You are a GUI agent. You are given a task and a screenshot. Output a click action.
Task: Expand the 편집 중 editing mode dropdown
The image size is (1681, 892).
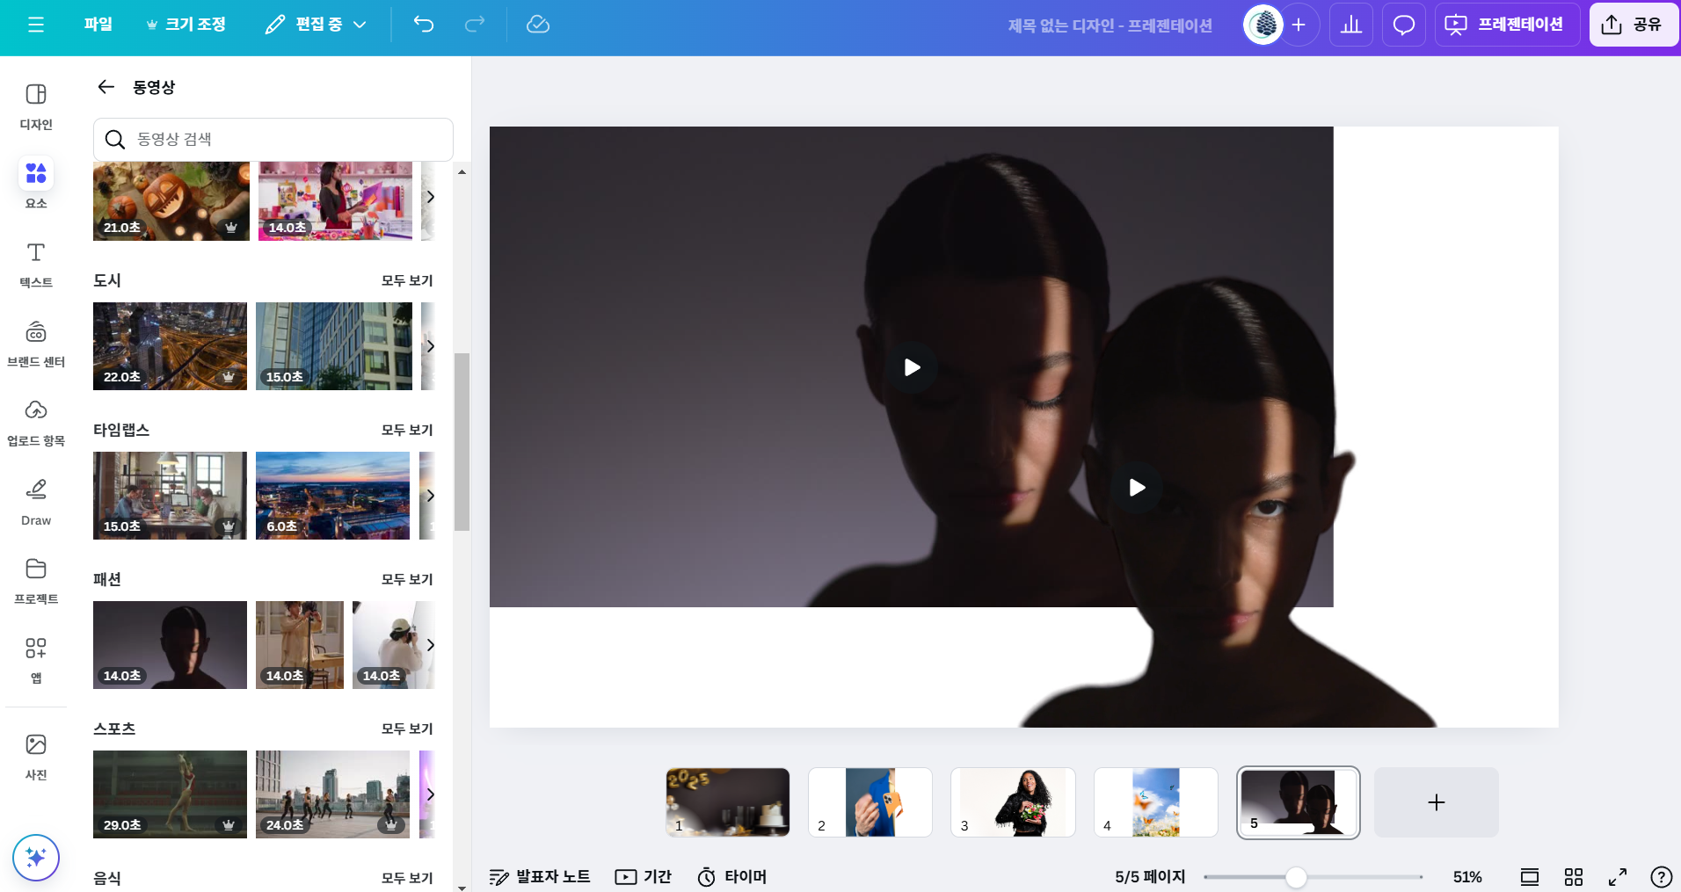pyautogui.click(x=316, y=25)
